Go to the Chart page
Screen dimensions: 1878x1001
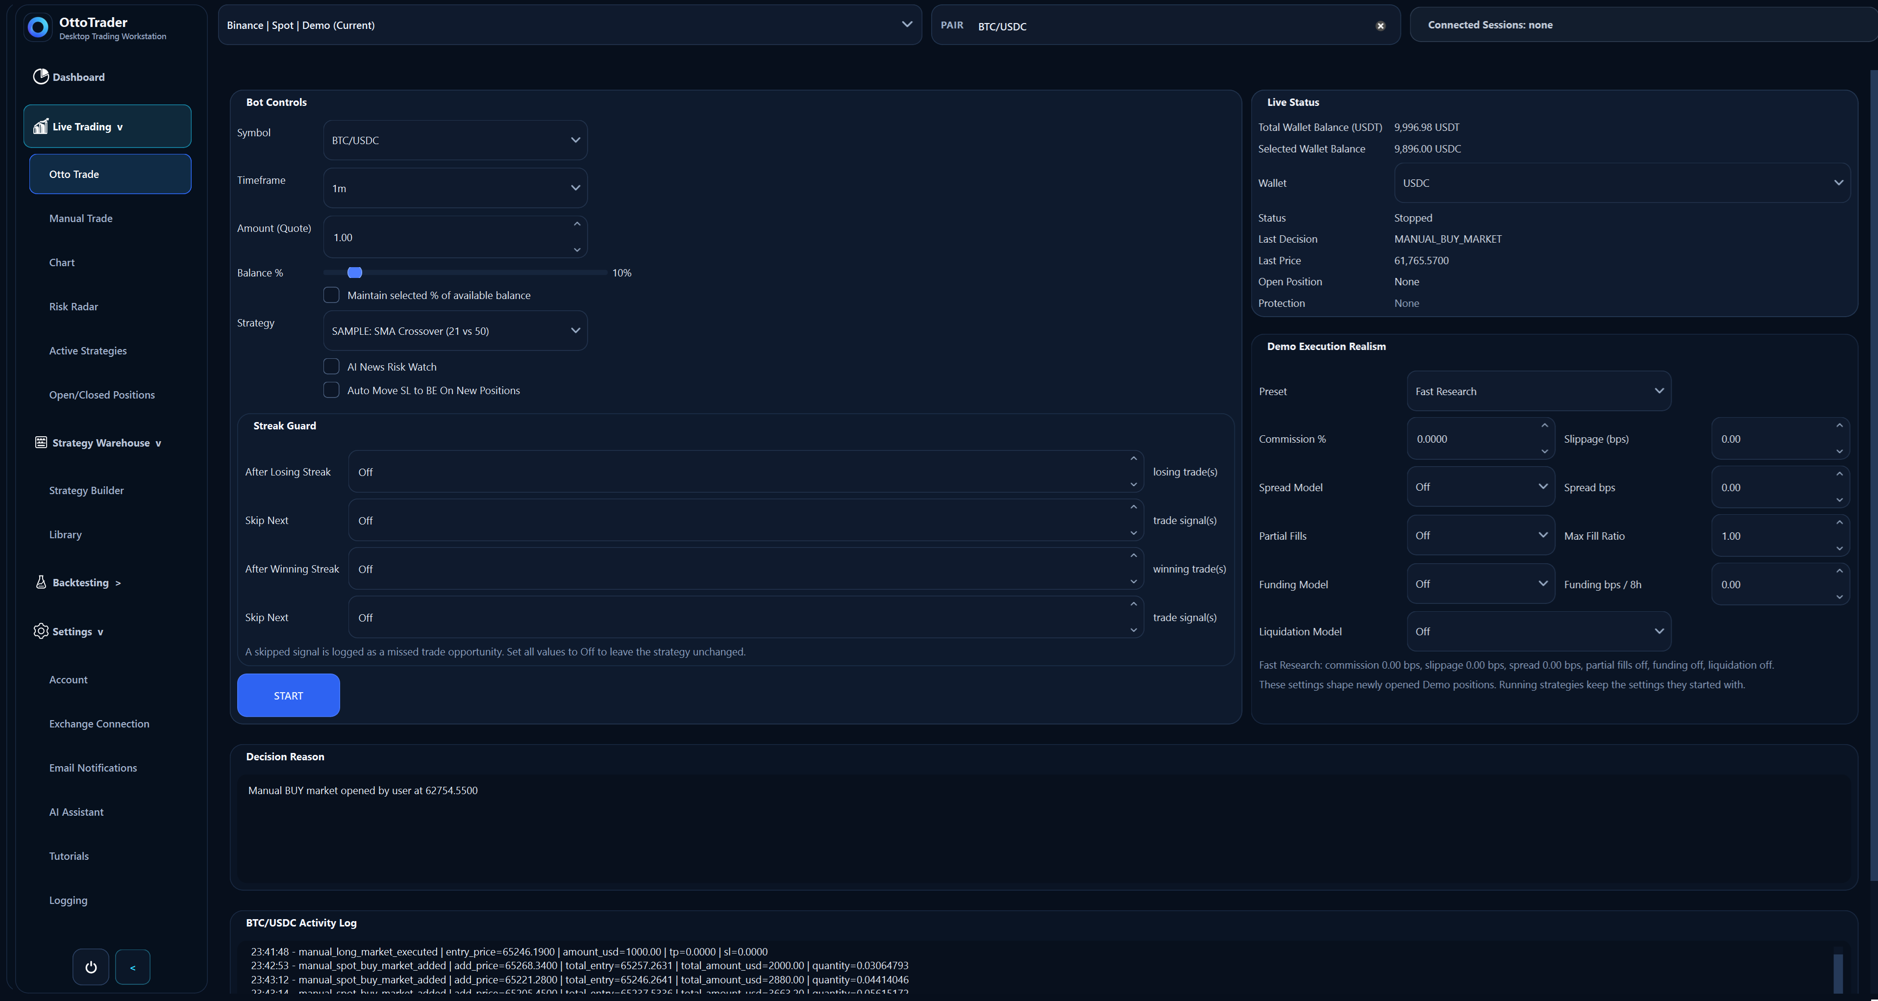tap(62, 262)
